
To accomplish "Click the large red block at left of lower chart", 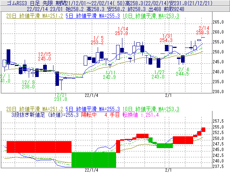I will (39, 147).
